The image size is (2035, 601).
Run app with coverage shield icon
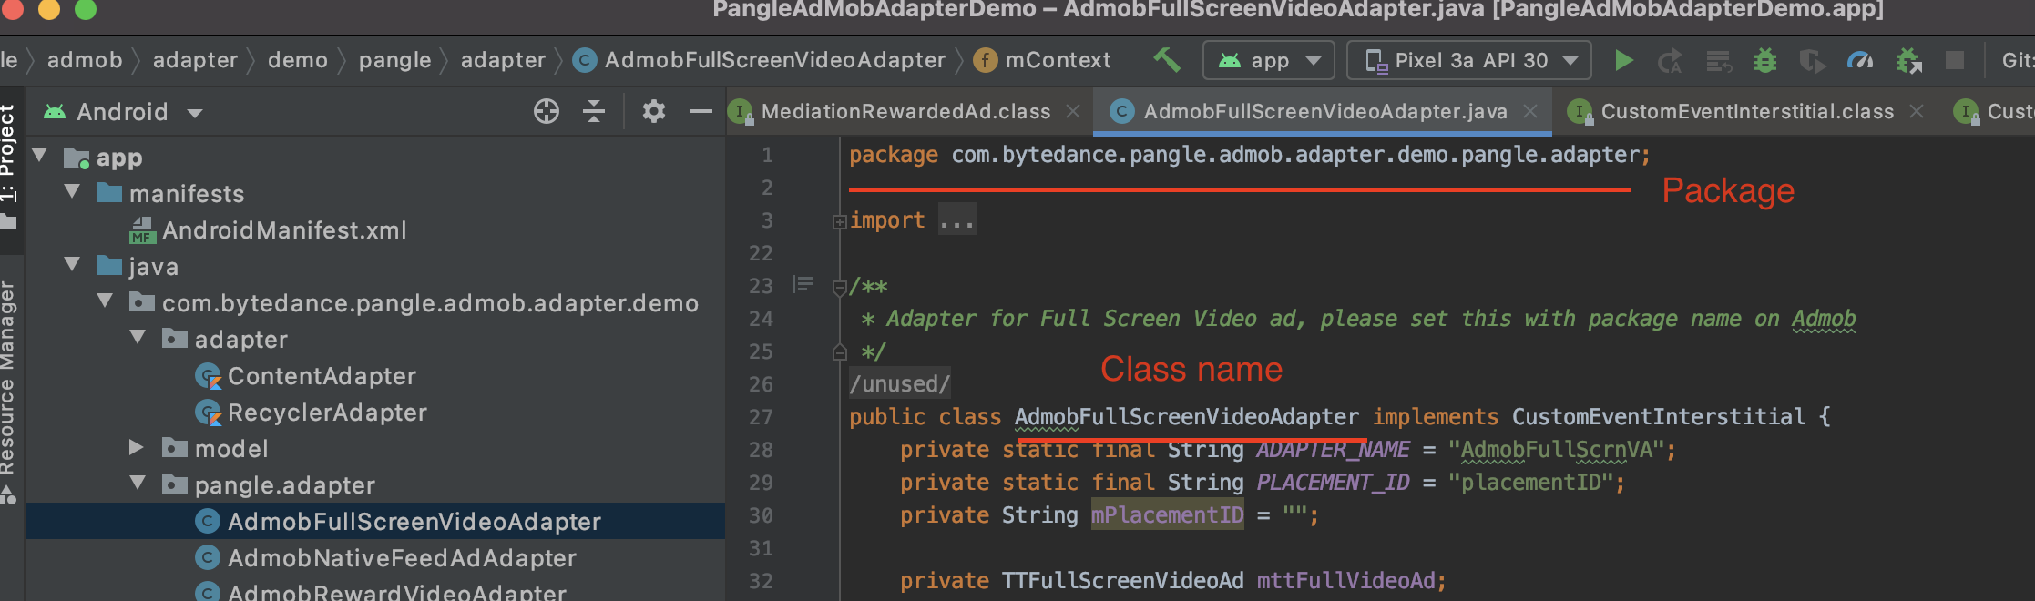[x=1812, y=61]
